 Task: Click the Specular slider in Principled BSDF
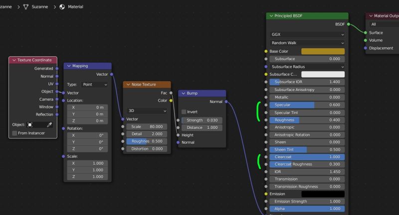click(x=307, y=105)
